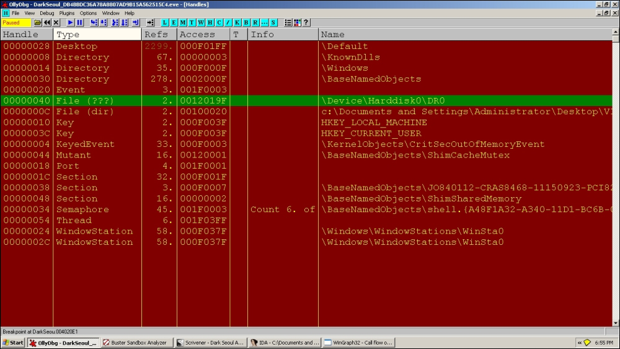Open the Options menu

pyautogui.click(x=88, y=13)
